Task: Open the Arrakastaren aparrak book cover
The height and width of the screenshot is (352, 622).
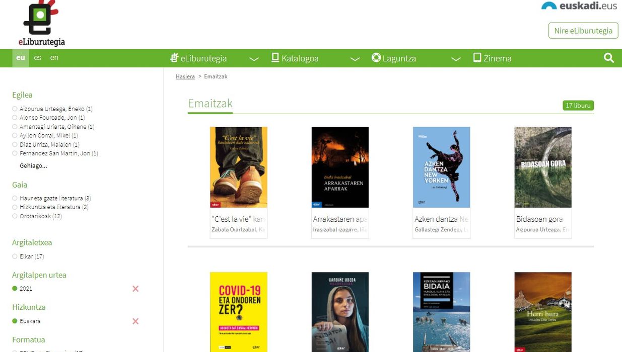Action: [340, 167]
